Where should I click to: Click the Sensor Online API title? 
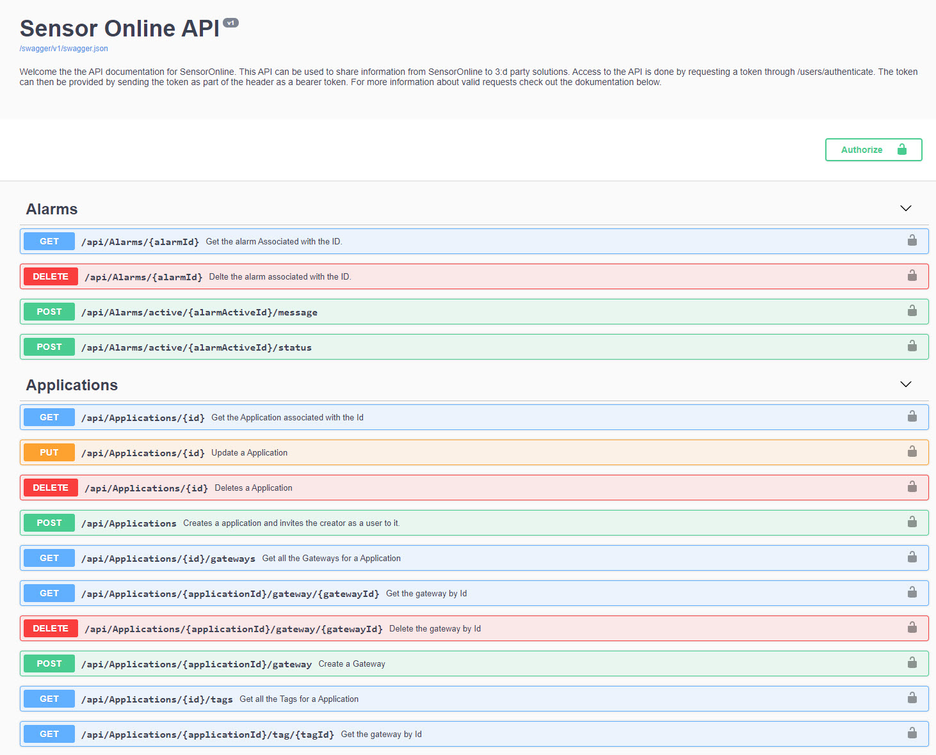(120, 29)
